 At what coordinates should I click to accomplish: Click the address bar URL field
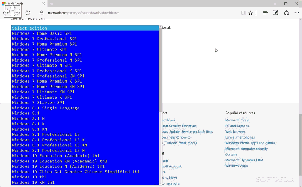coord(84,13)
